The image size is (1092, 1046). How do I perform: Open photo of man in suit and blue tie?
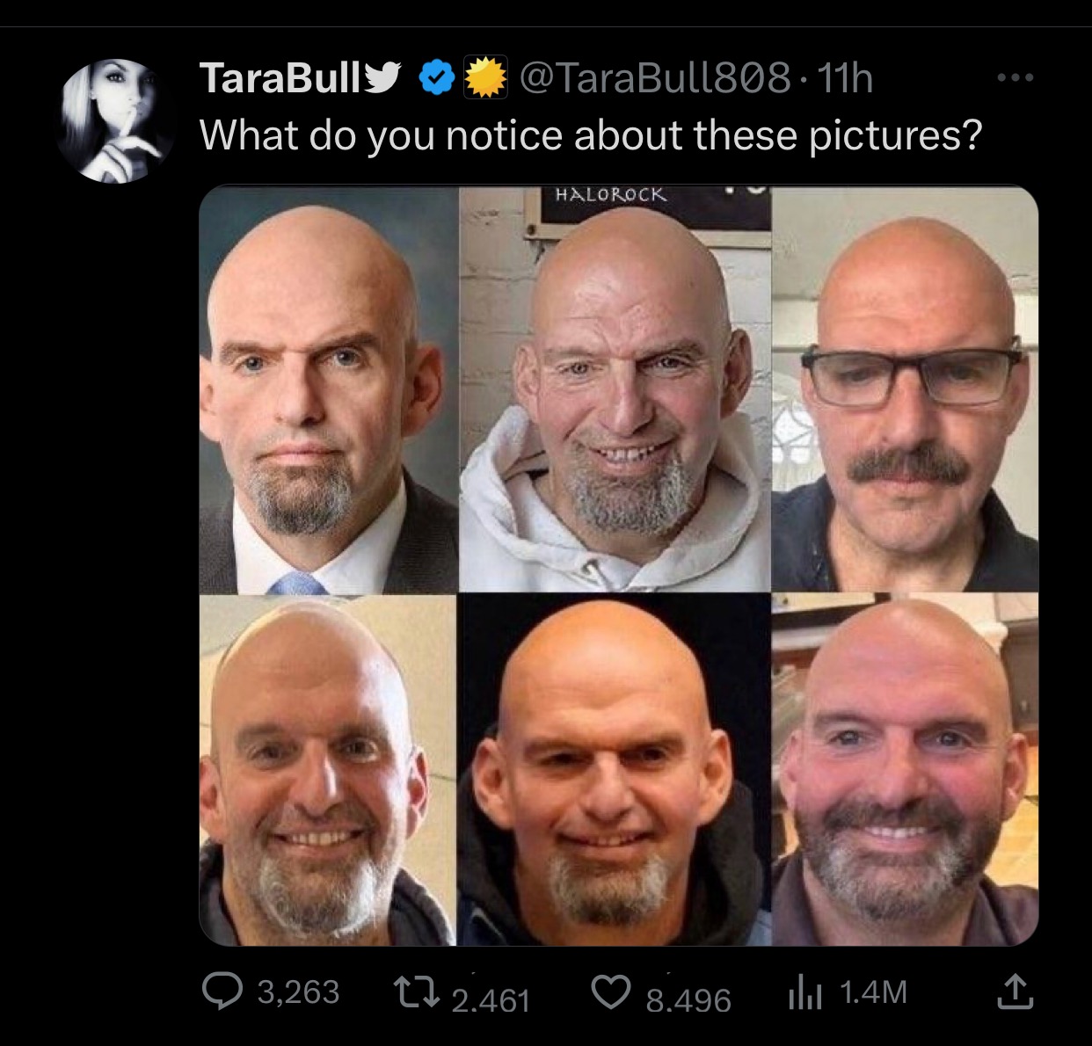tap(328, 389)
